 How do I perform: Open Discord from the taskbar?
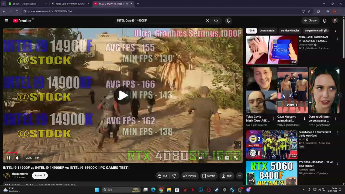[x=248, y=190]
